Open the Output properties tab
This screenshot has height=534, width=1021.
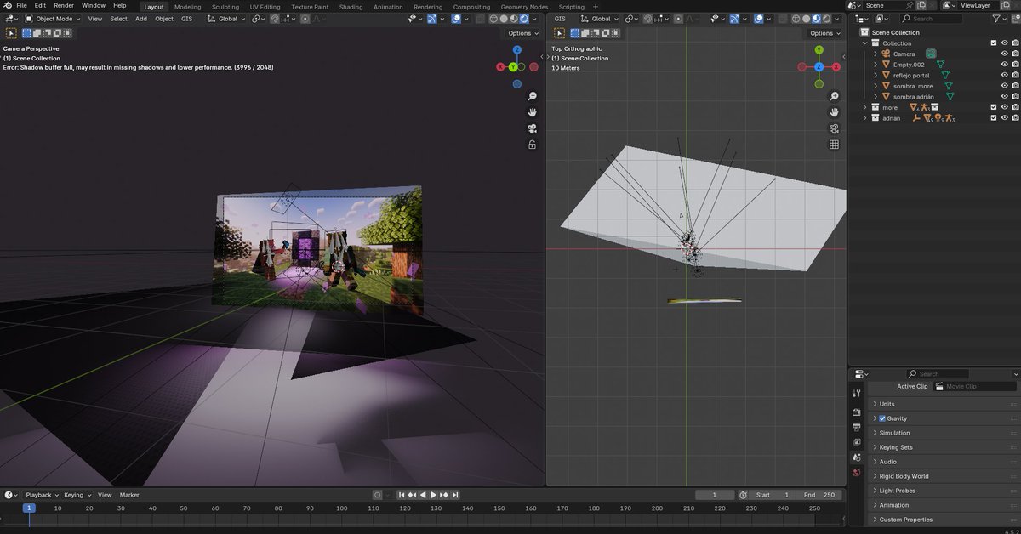pyautogui.click(x=857, y=428)
